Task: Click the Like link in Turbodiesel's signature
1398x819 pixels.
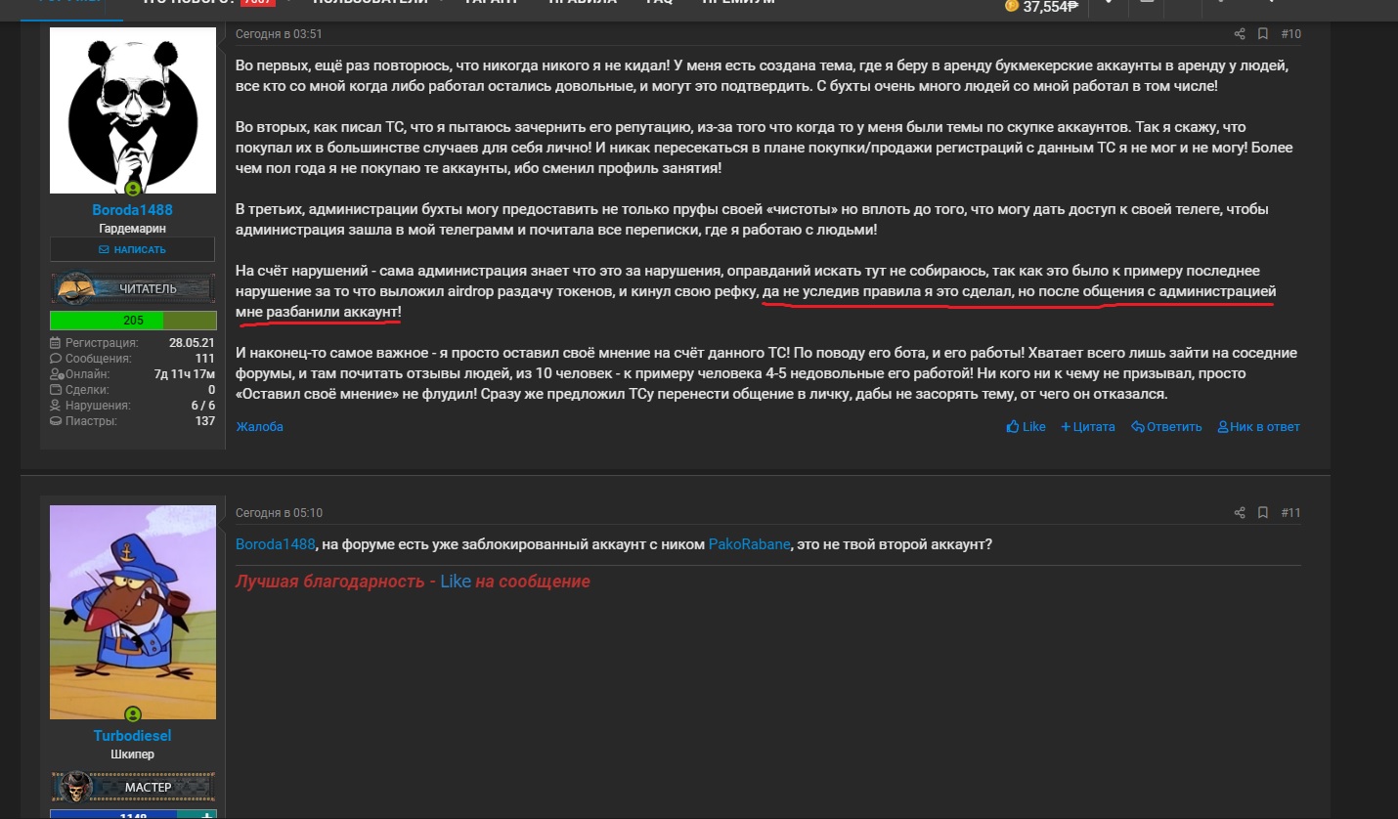Action: point(456,582)
